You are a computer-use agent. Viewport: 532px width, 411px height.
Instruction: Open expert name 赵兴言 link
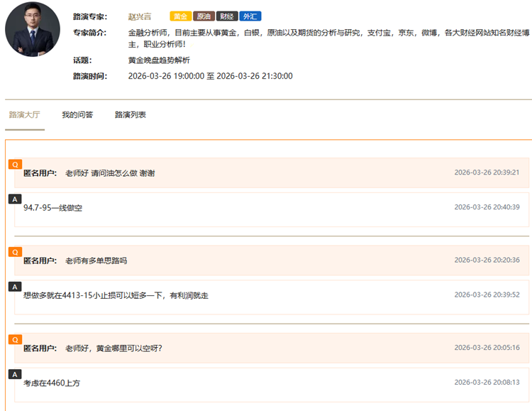140,16
